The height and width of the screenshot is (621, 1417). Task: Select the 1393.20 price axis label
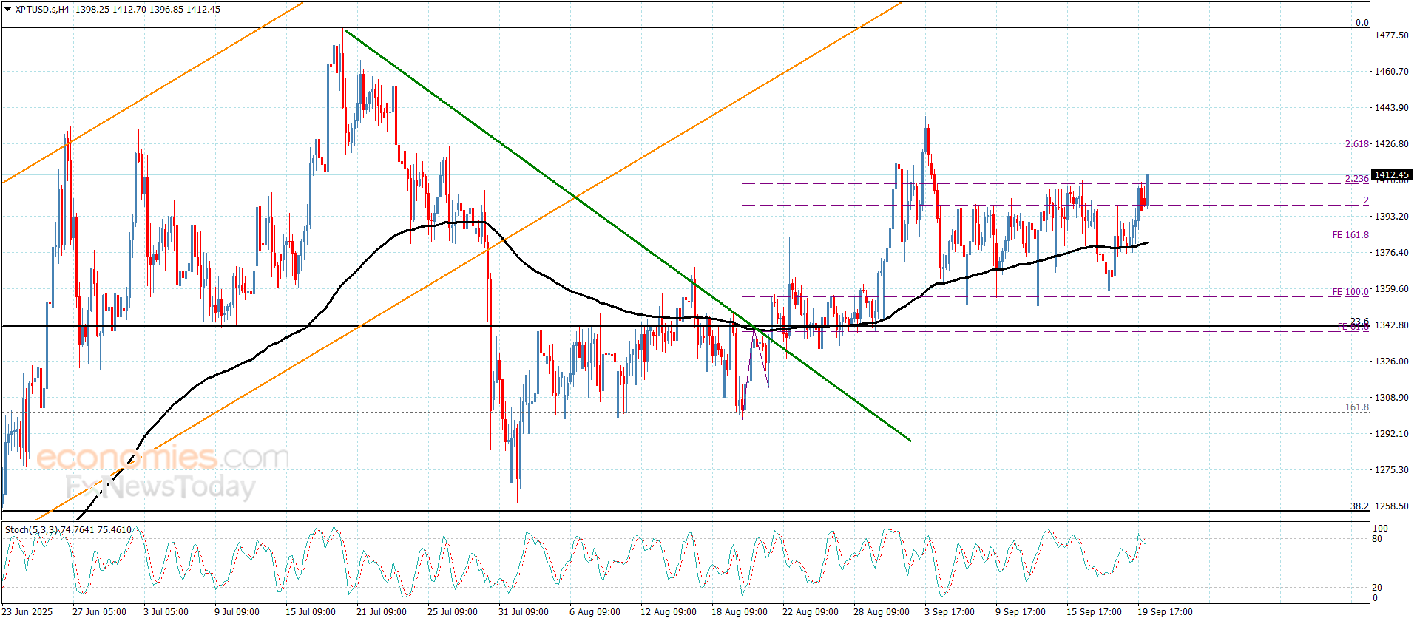click(x=1392, y=216)
